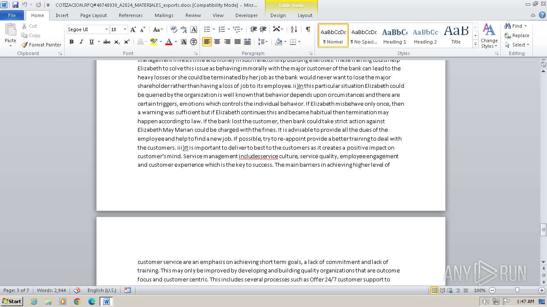
Task: Switch to the Insert tab
Action: [x=62, y=15]
